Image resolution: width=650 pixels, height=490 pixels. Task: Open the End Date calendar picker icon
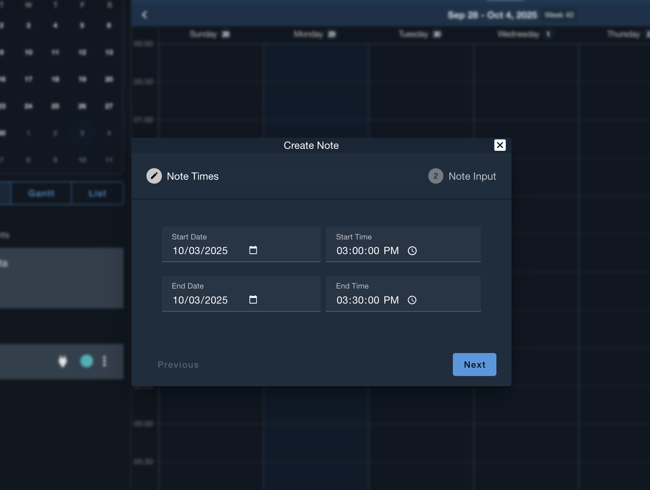click(x=253, y=300)
